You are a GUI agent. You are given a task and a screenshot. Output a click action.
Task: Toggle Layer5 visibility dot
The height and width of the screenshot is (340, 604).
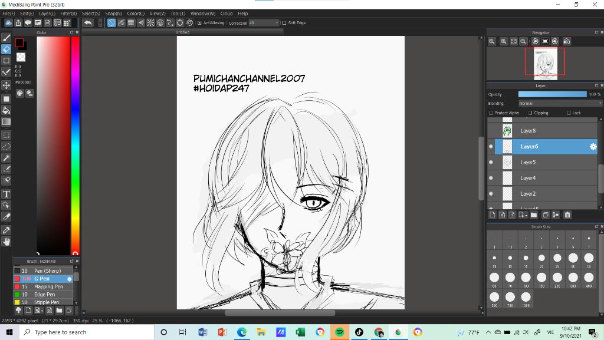(x=491, y=162)
